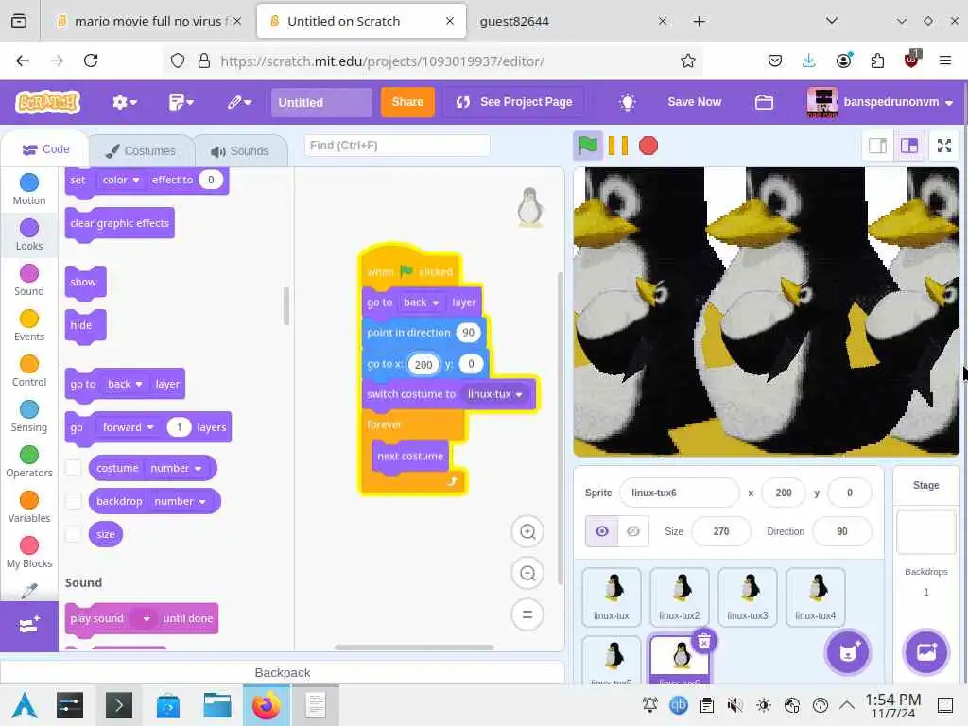Show the sprite with the eye icon
Image resolution: width=968 pixels, height=726 pixels.
coord(602,531)
